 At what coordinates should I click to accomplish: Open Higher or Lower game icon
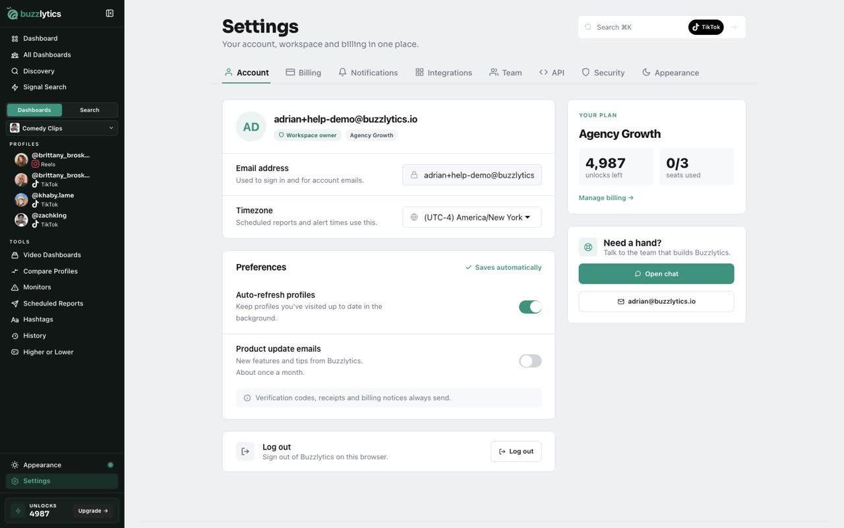[15, 352]
